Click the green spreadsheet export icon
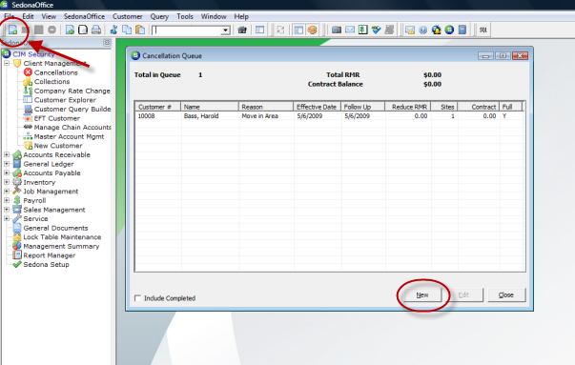 pos(362,30)
